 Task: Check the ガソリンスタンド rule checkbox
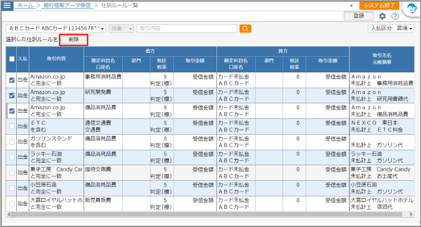pos(12,142)
